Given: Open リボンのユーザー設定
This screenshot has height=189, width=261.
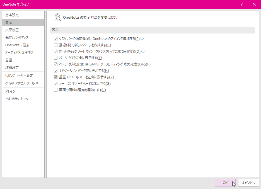Looking at the screenshot, I should coord(23,76).
